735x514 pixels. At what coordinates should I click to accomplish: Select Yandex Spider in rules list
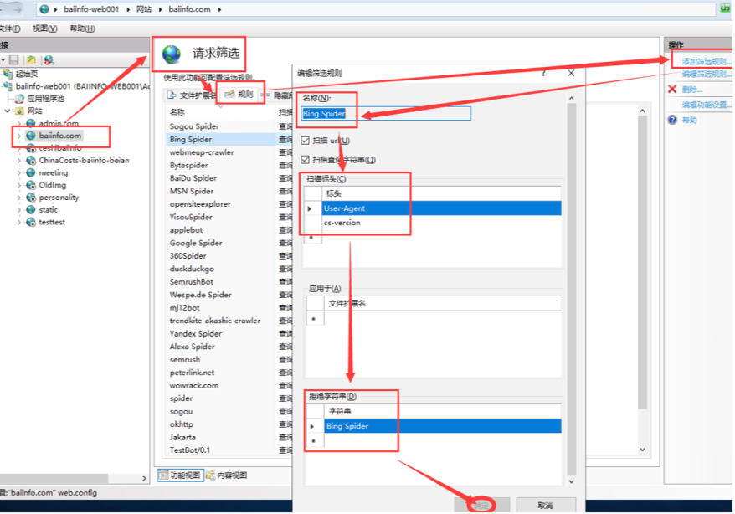point(195,334)
